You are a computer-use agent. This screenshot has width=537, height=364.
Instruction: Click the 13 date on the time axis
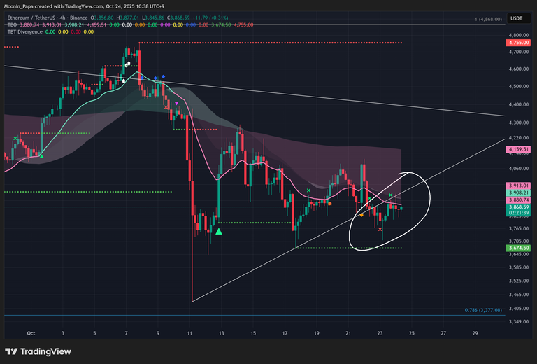coord(221,334)
